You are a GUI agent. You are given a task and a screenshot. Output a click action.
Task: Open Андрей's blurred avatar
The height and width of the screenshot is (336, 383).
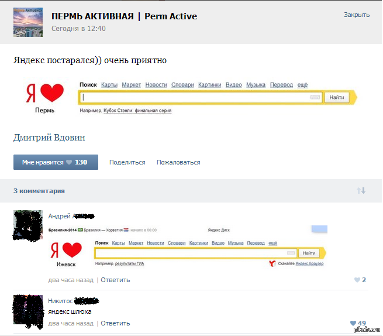(28, 225)
